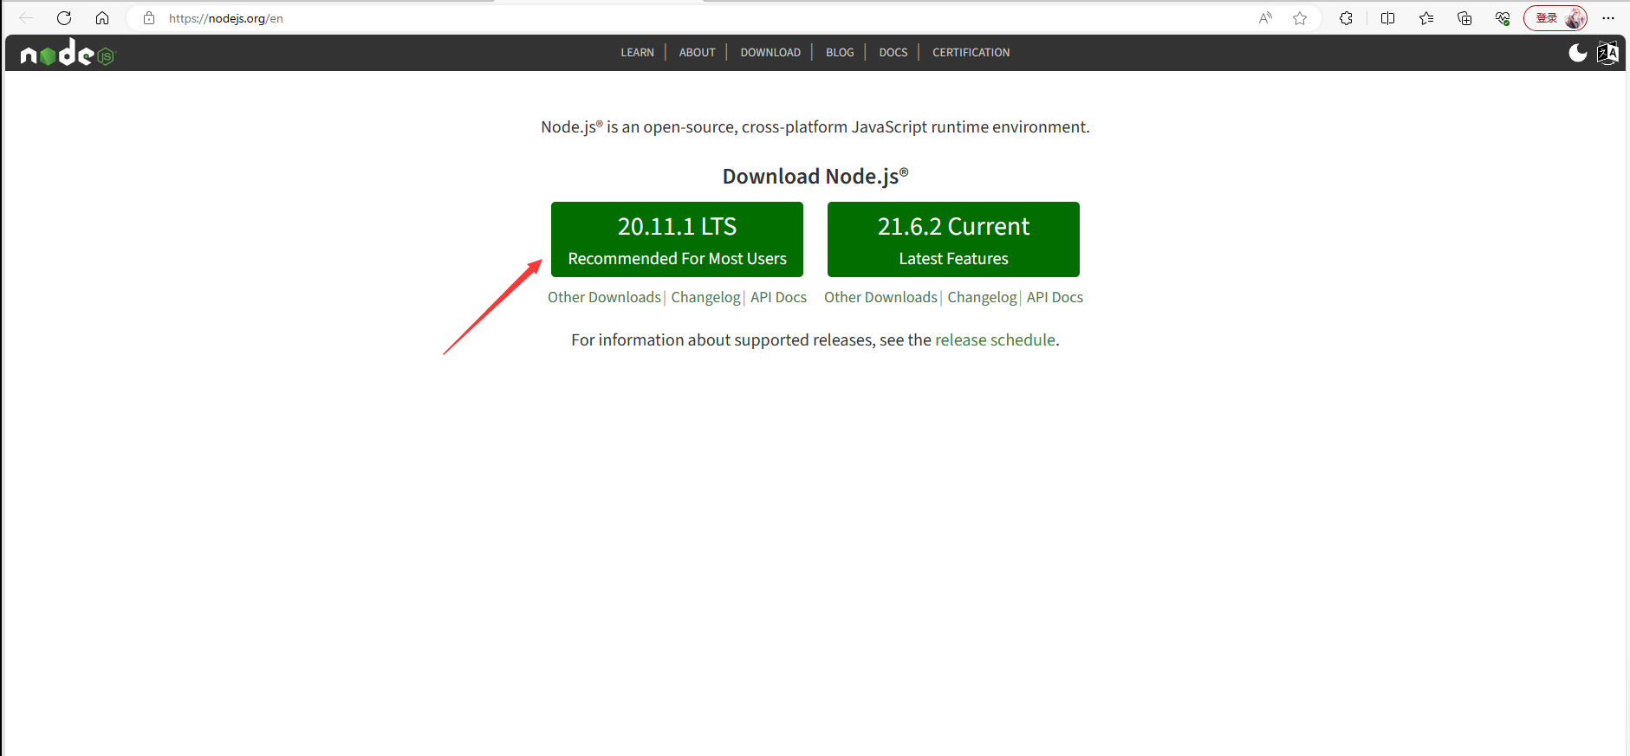Add page to favorites with star icon
Screen dimensions: 1630x756
tap(1300, 18)
